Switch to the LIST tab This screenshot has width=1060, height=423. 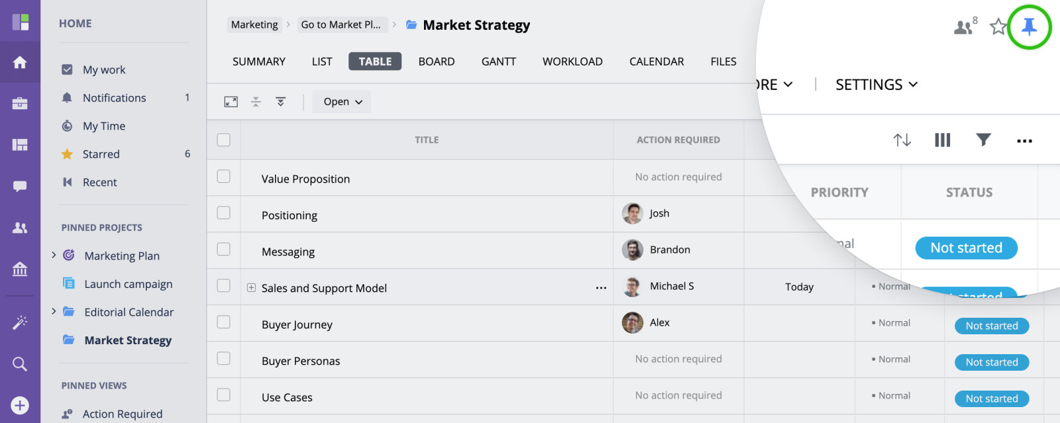(x=322, y=62)
